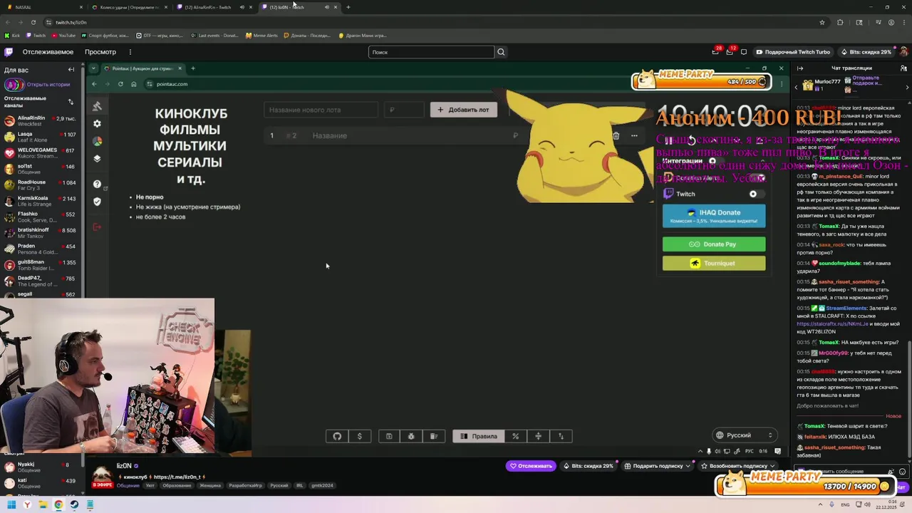Viewport: 912px width, 513px height.
Task: Collapse the Twitch left sidebar arrow
Action: (x=71, y=70)
